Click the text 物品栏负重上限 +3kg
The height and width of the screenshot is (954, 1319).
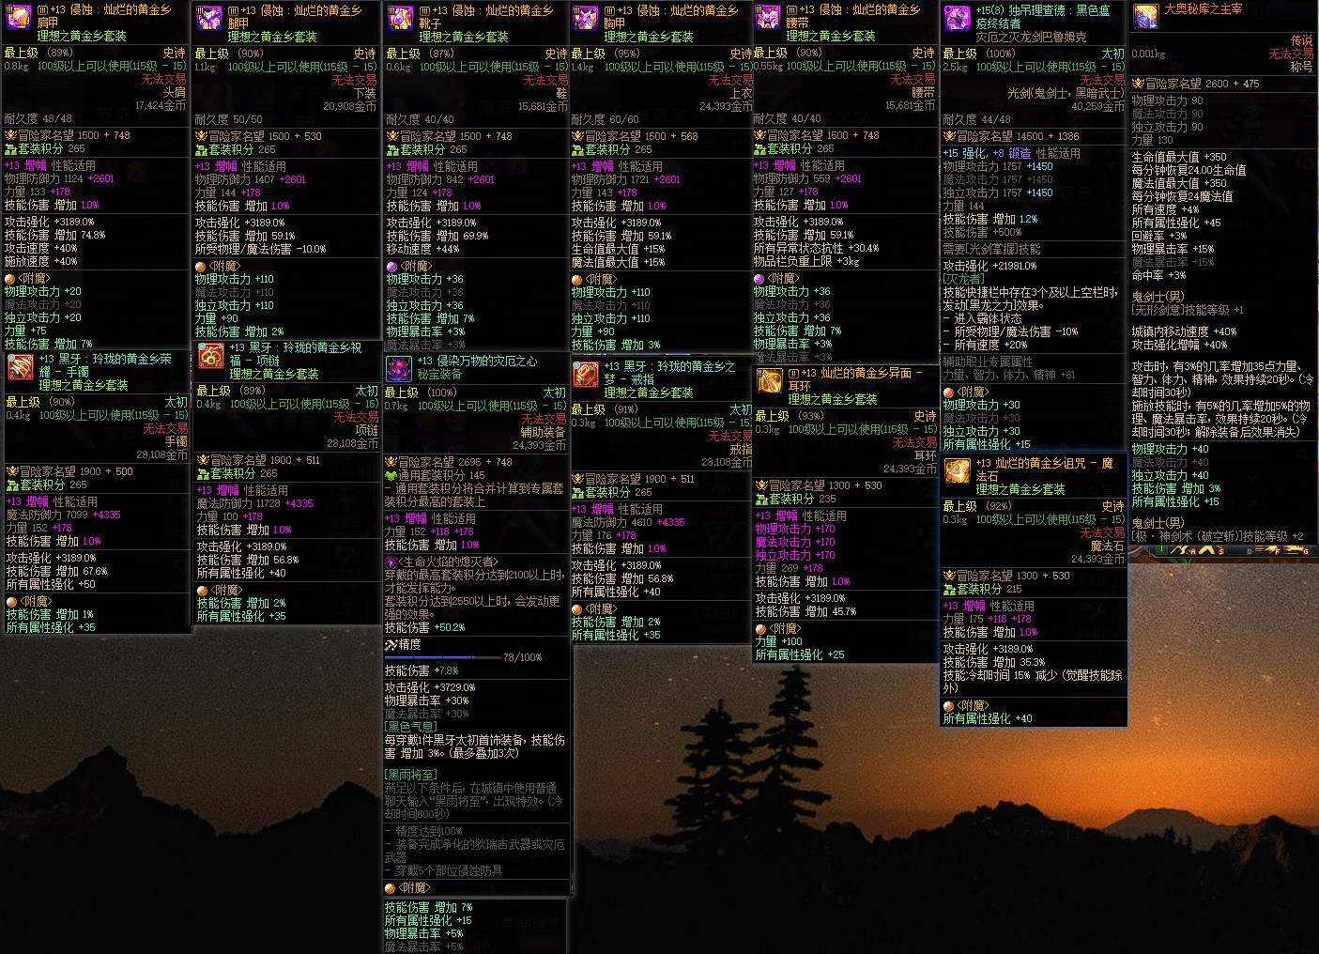[806, 261]
